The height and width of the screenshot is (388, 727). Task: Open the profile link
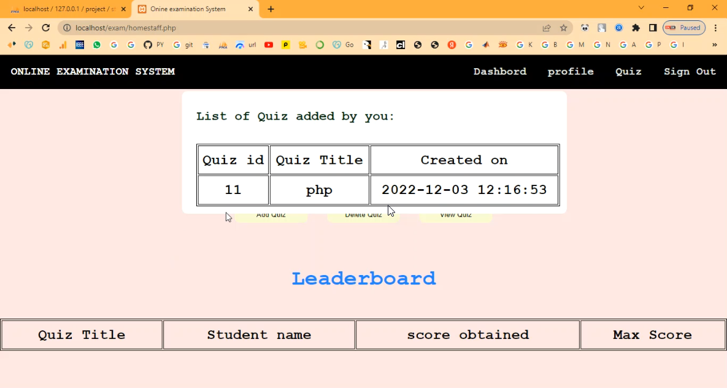click(x=570, y=72)
